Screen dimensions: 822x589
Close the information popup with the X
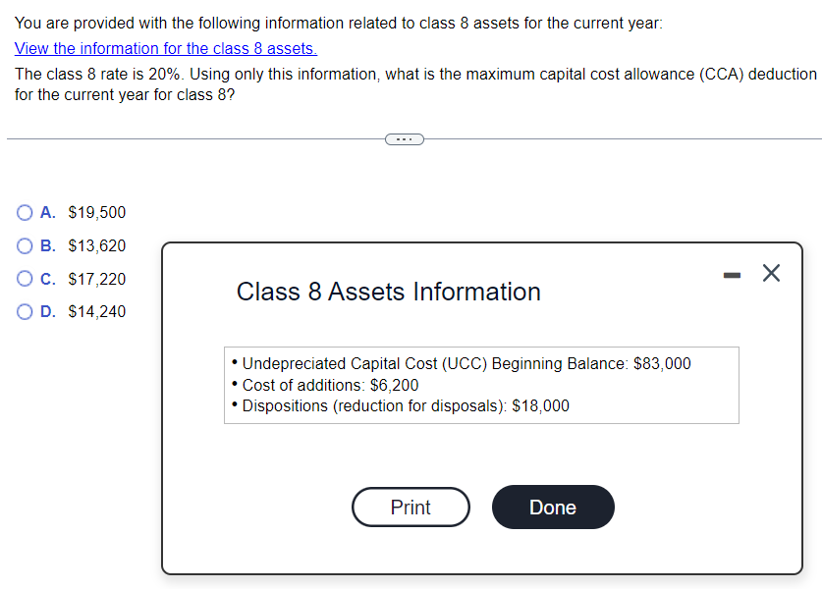[771, 274]
